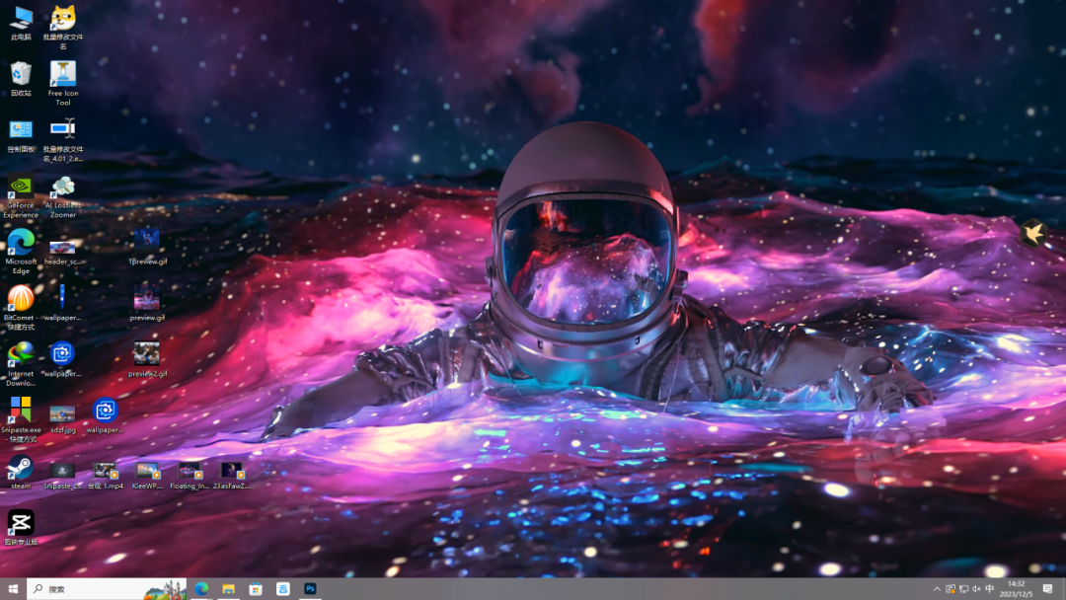Open the clock and date 14:32
Image resolution: width=1066 pixels, height=600 pixels.
[x=1017, y=589]
